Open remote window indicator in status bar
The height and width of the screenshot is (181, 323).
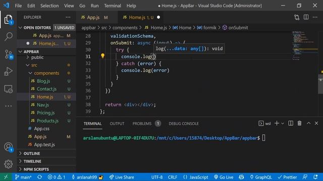click(6, 177)
